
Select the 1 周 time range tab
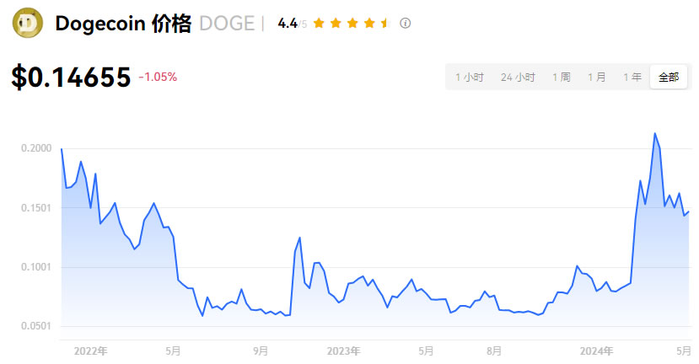coord(562,77)
